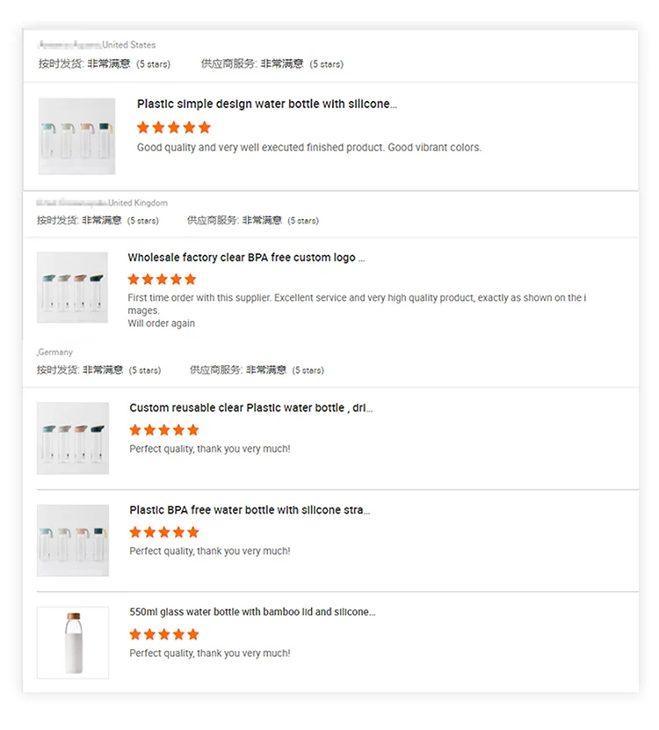View the Custom reusable clear Plastic bottle thumbnail
This screenshot has width=659, height=730.
73,438
